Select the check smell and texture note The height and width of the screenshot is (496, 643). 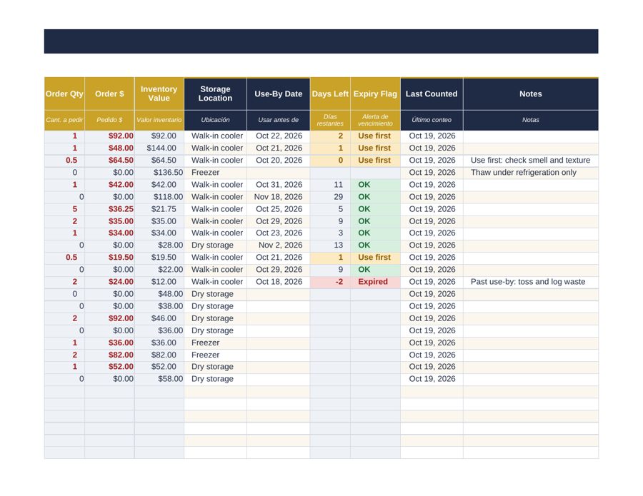(531, 161)
